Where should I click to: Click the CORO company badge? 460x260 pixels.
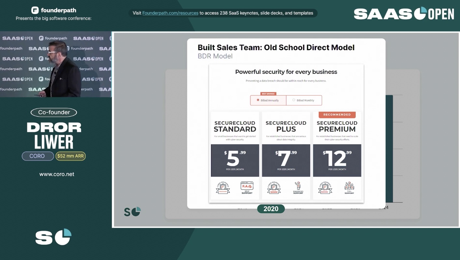tap(37, 156)
